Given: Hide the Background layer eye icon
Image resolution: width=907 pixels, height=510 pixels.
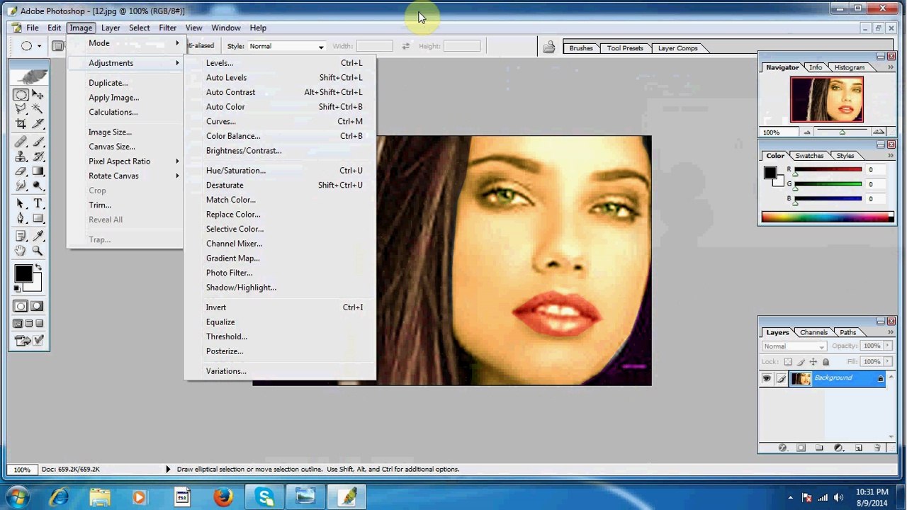Looking at the screenshot, I should (x=766, y=379).
